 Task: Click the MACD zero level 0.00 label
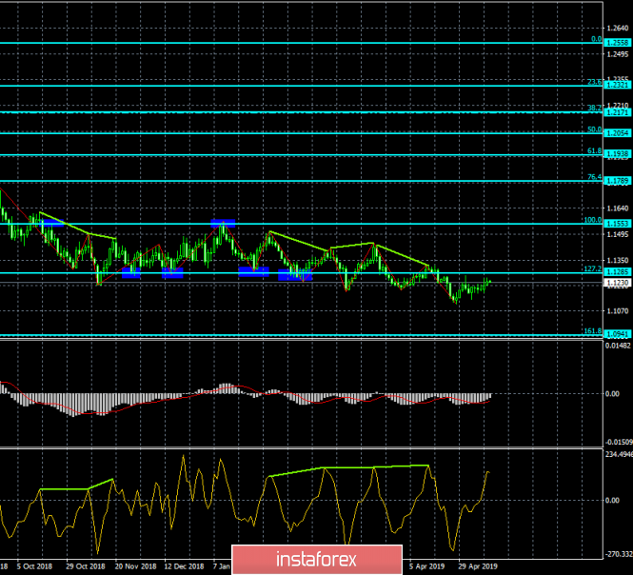[x=612, y=394]
